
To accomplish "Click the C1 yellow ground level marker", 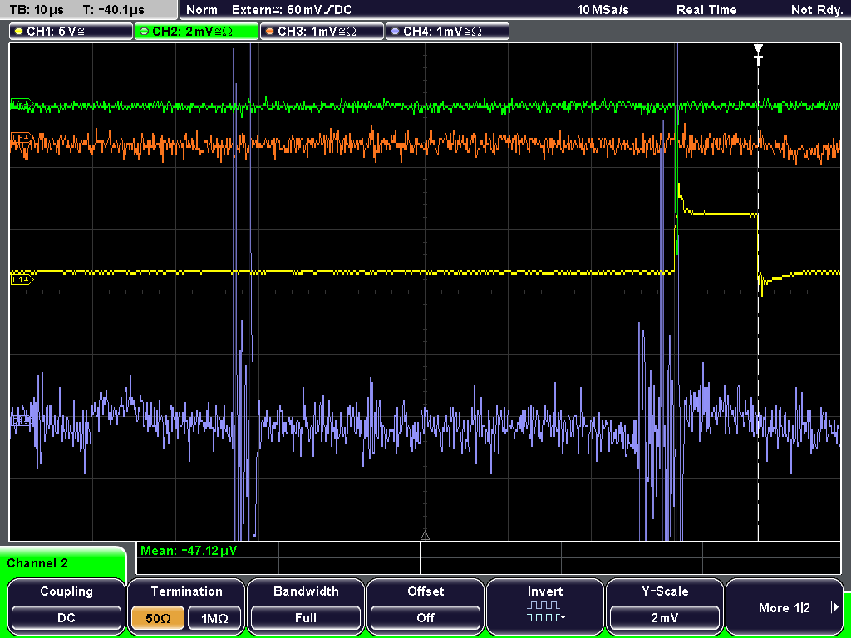I will 22,279.
